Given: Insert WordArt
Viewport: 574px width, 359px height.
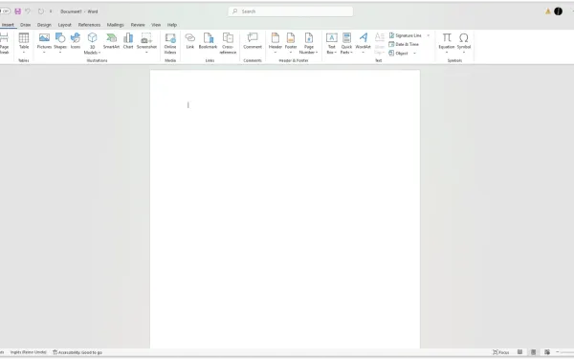Looking at the screenshot, I should tap(364, 43).
